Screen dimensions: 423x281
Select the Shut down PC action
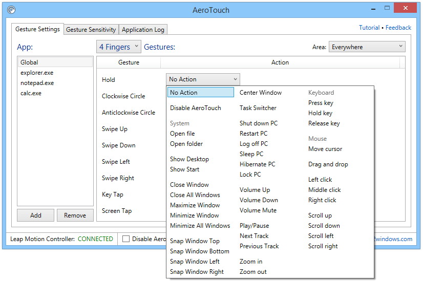pyautogui.click(x=259, y=123)
